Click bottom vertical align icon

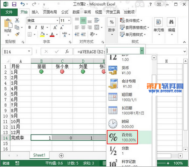coord(90,21)
